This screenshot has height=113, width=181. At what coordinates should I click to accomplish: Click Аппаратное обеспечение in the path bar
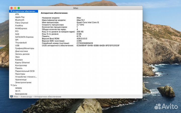point(48,97)
